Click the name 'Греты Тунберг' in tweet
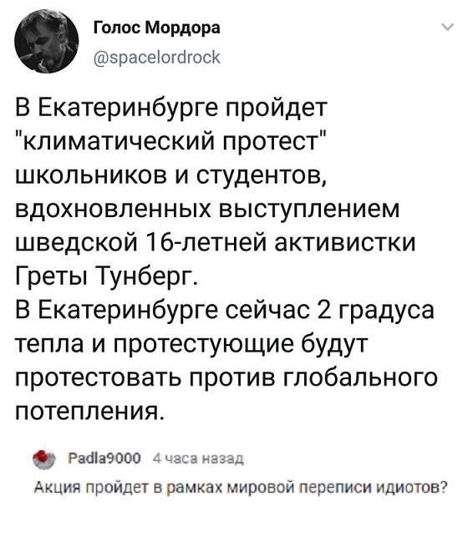The height and width of the screenshot is (537, 468). (106, 276)
